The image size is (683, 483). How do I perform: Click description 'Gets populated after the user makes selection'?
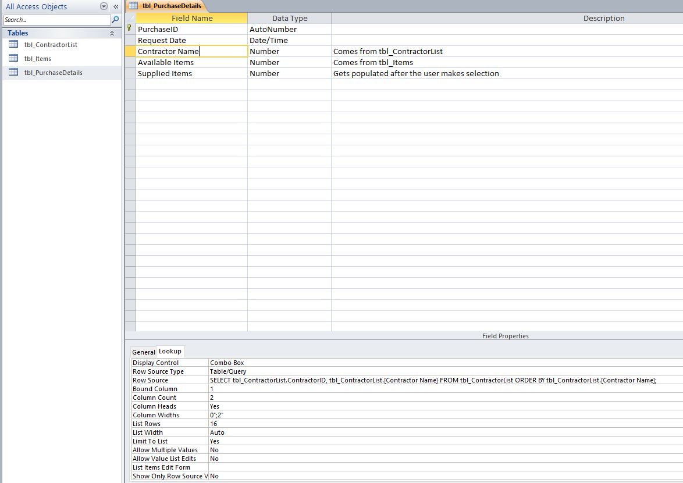pos(416,74)
